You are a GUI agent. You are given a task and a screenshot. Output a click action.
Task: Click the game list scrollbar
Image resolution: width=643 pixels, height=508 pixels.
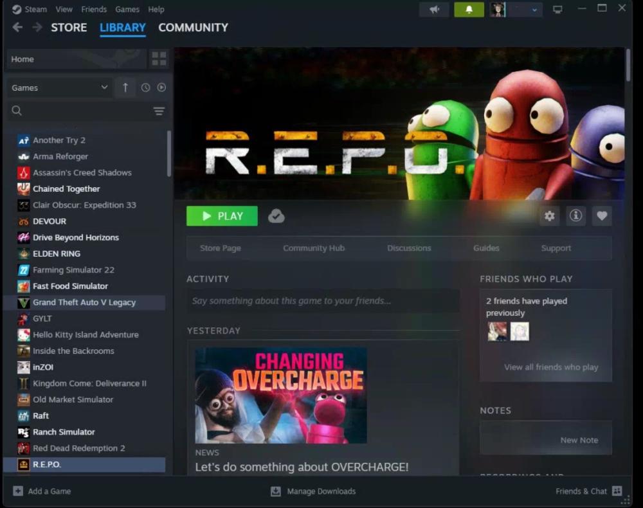[x=169, y=154]
